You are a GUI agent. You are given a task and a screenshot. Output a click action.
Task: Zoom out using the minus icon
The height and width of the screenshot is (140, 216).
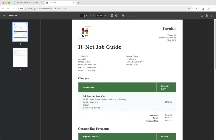click(x=93, y=15)
